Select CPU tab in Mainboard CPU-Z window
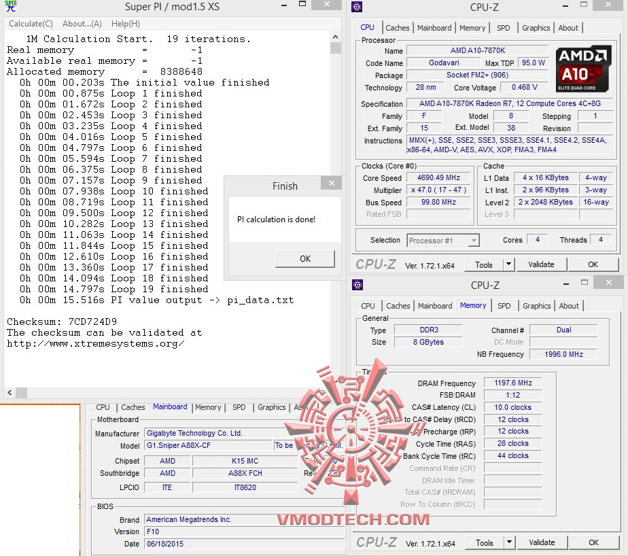The height and width of the screenshot is (556, 628). [x=103, y=407]
